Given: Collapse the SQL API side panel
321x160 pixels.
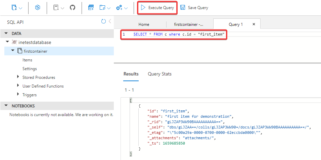Looking at the screenshot, I should [110, 21].
